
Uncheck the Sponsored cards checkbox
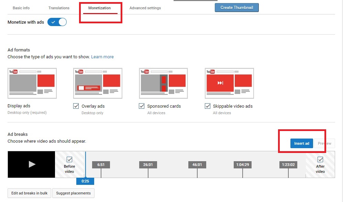[142, 106]
